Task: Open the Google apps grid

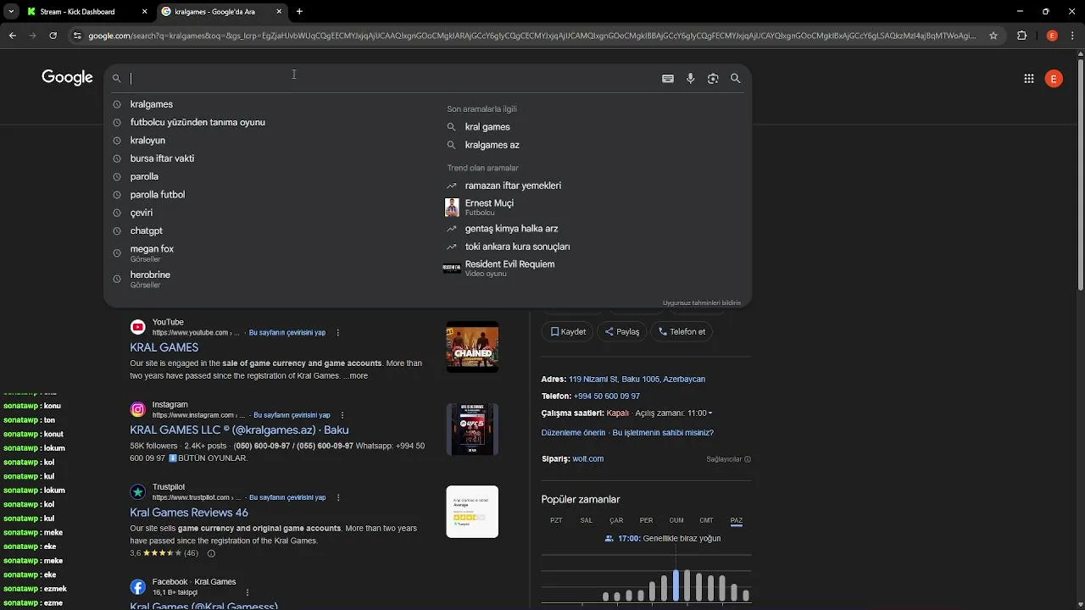Action: point(1029,79)
